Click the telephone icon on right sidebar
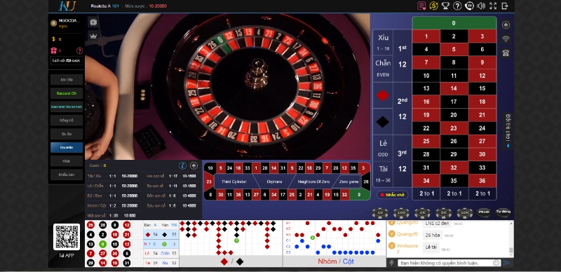The image size is (561, 272). point(506,53)
